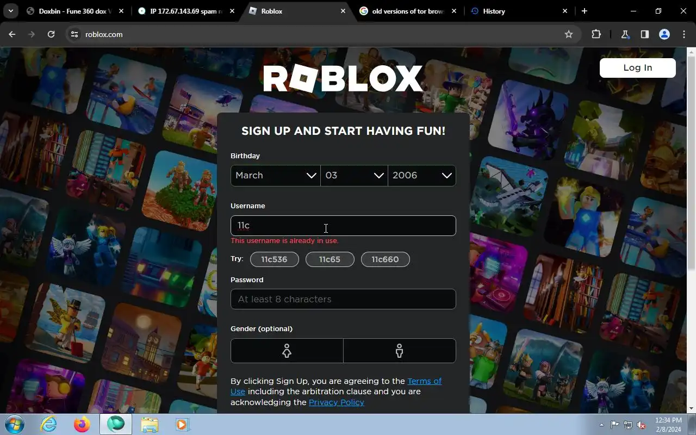The image size is (696, 435).
Task: Switch to the History tab
Action: tap(519, 11)
